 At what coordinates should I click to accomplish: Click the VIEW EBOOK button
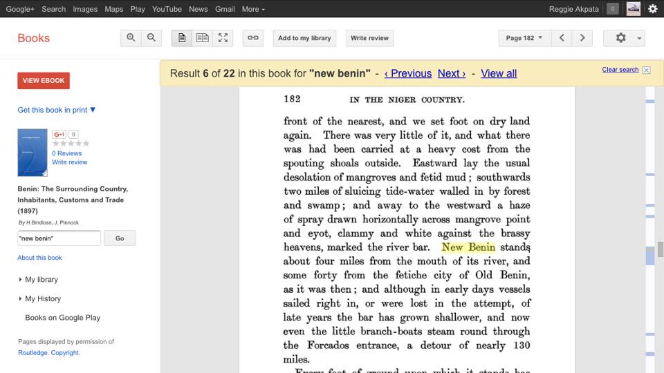(44, 81)
